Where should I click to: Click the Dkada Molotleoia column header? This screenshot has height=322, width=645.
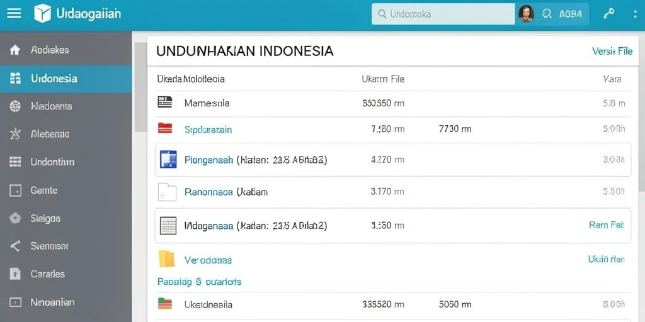pos(191,79)
